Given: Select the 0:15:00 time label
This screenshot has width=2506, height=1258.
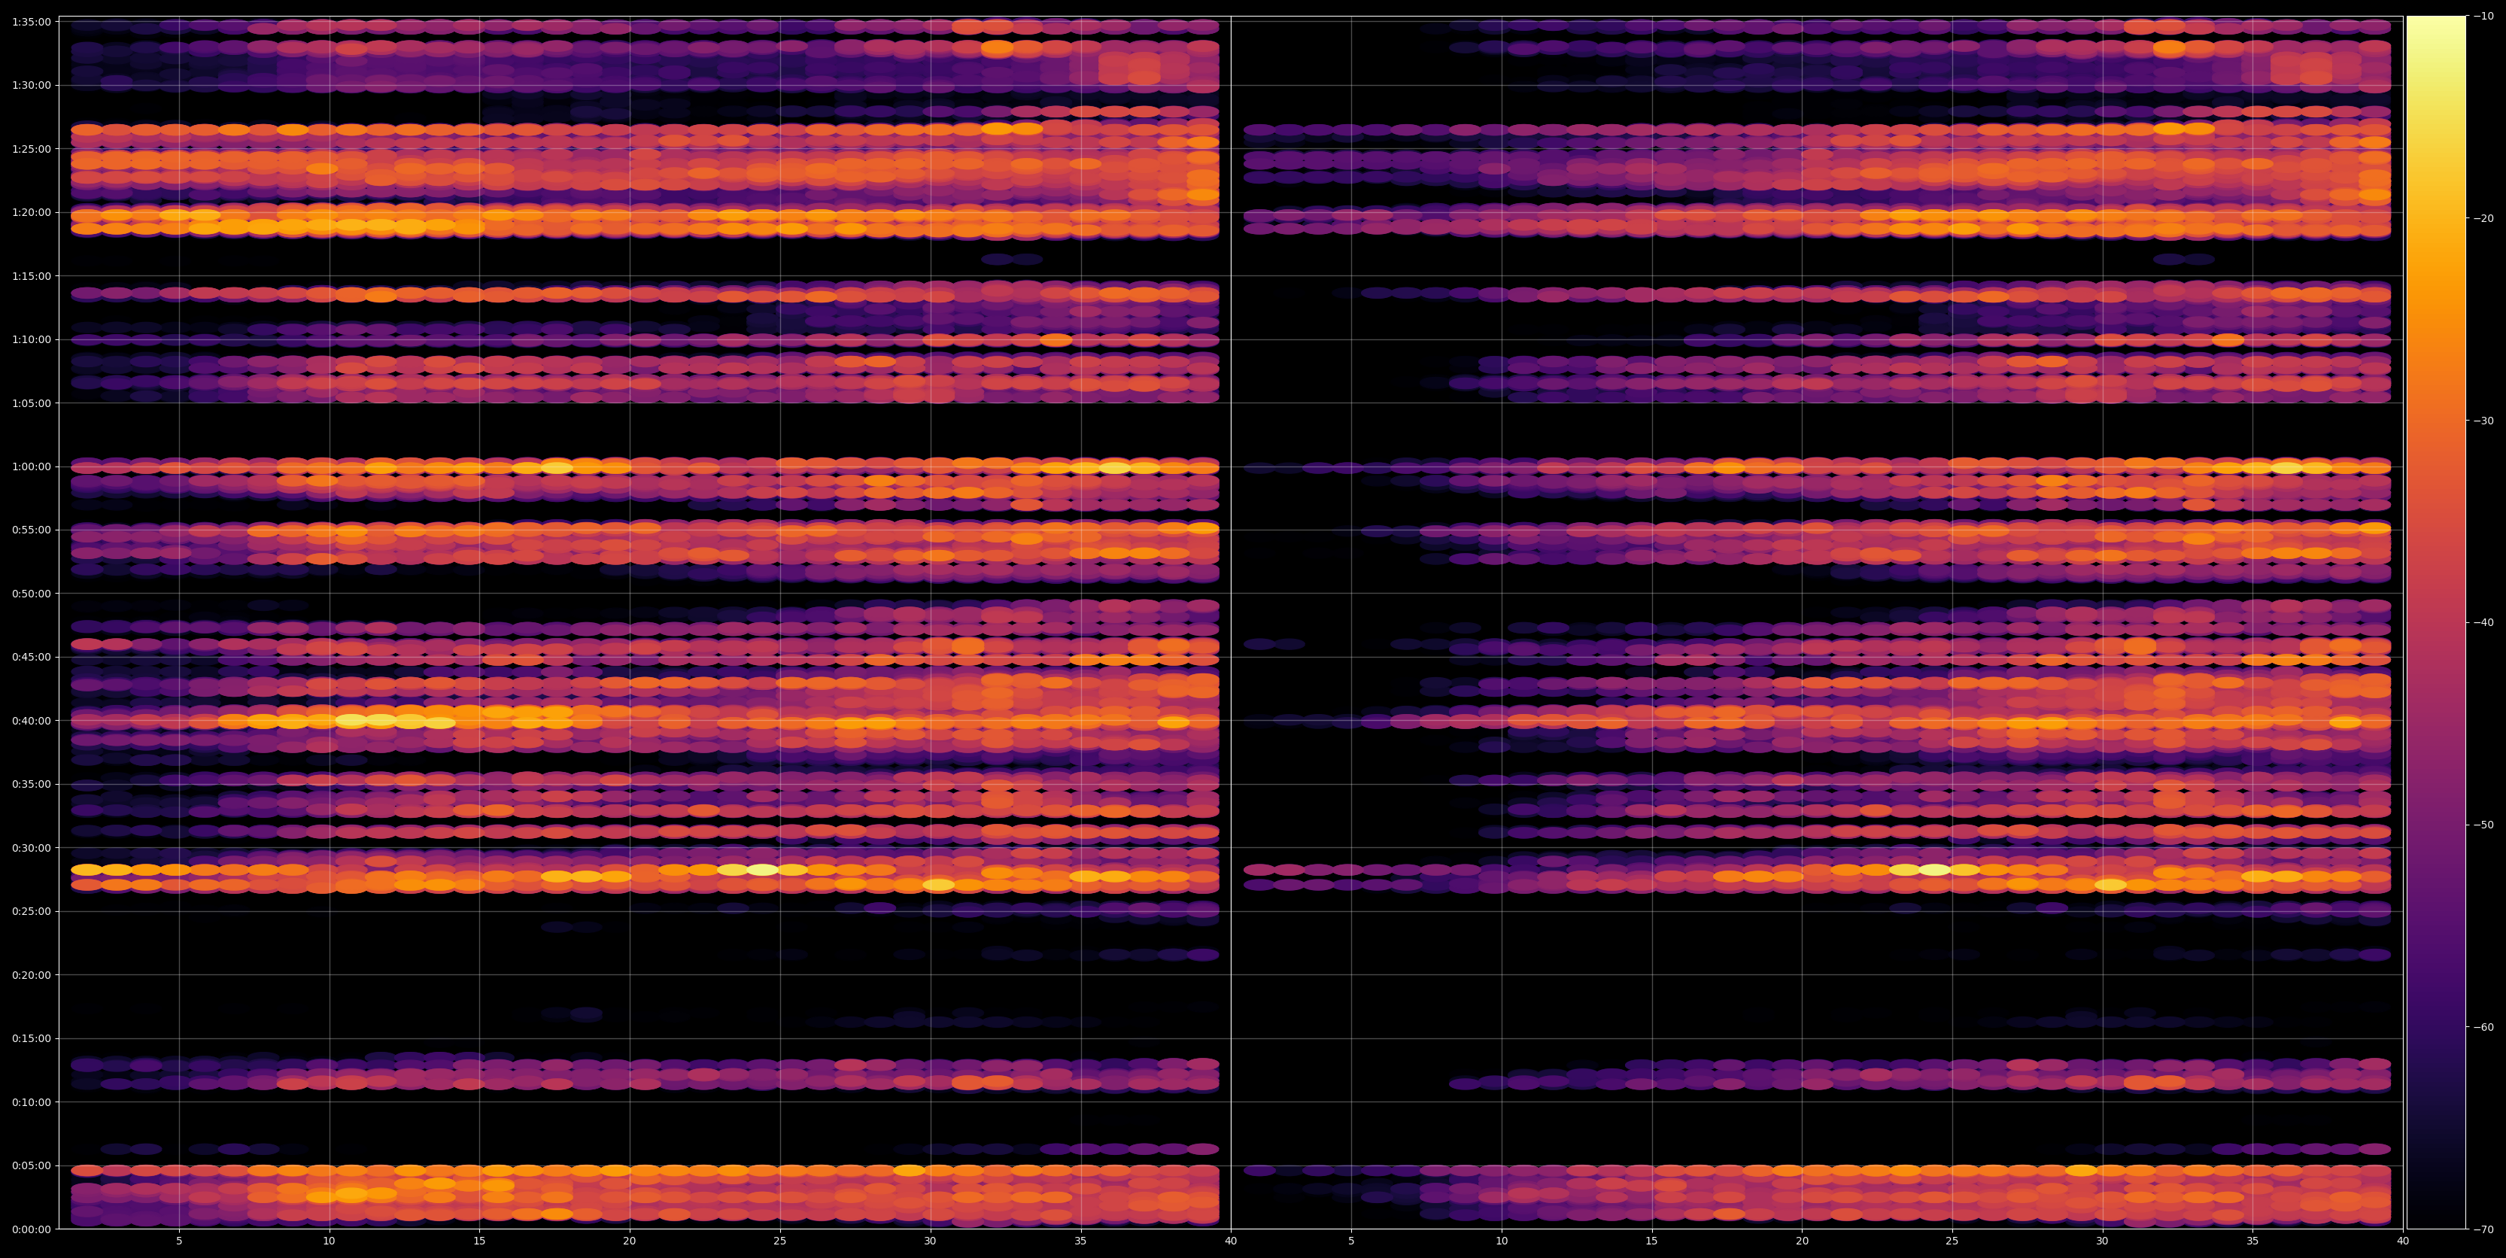Looking at the screenshot, I should [31, 1038].
